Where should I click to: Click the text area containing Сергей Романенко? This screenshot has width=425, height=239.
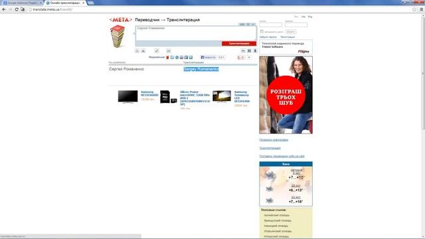pyautogui.click(x=196, y=33)
